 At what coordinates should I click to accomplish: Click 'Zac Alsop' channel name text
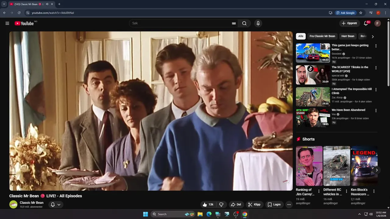coord(337,98)
